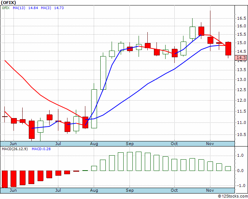Click the last green MACD histogram bar
Image resolution: width=248 pixels, height=199 pixels.
coord(228,168)
